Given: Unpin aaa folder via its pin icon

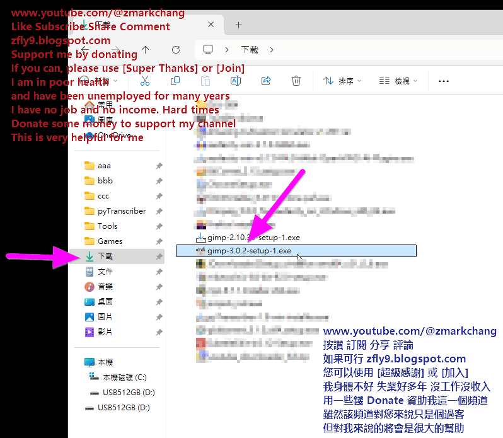Looking at the screenshot, I should click(x=159, y=166).
